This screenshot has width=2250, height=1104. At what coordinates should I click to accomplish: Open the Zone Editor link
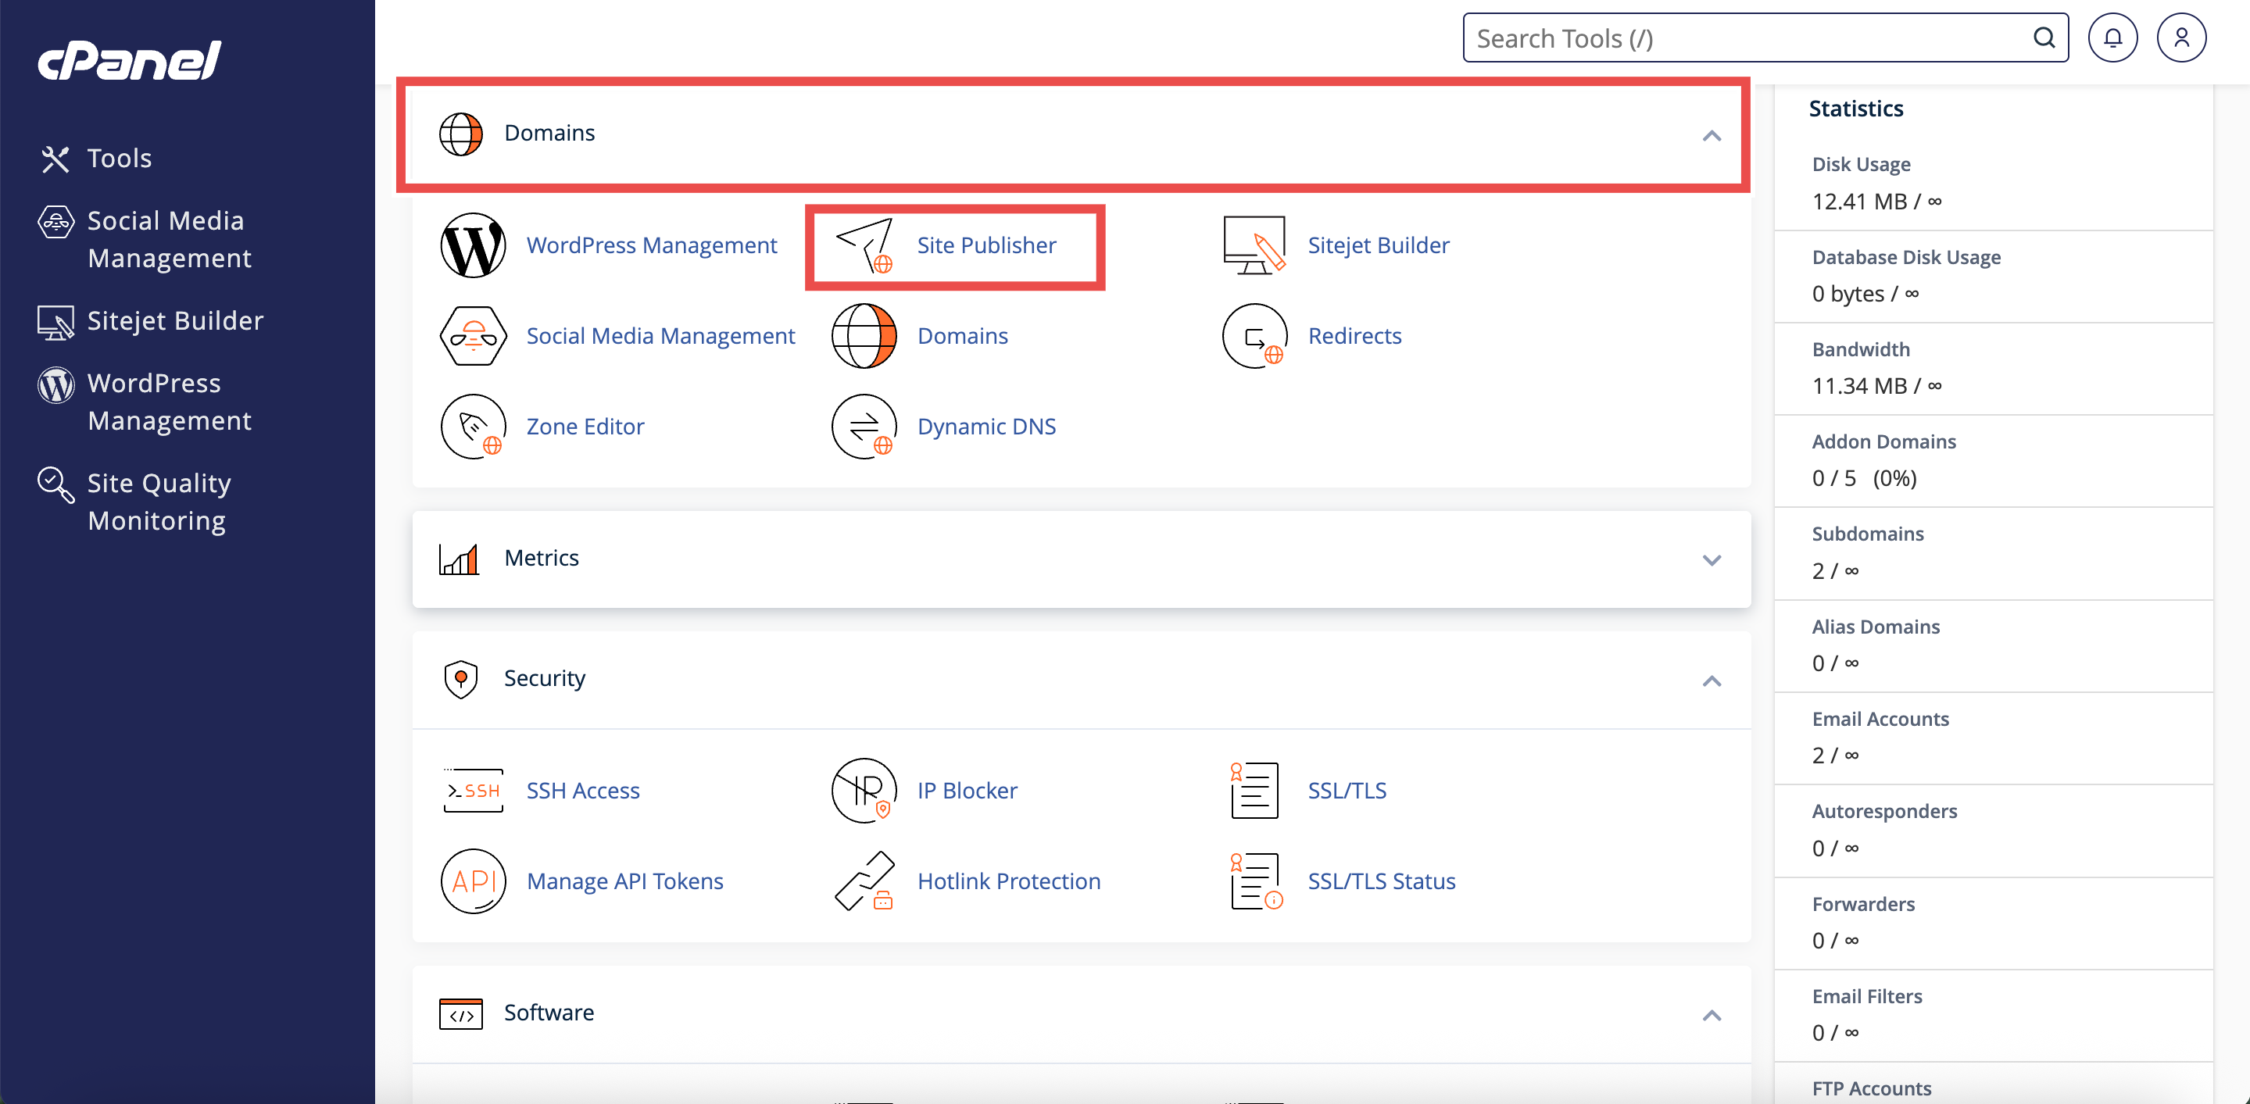tap(585, 427)
